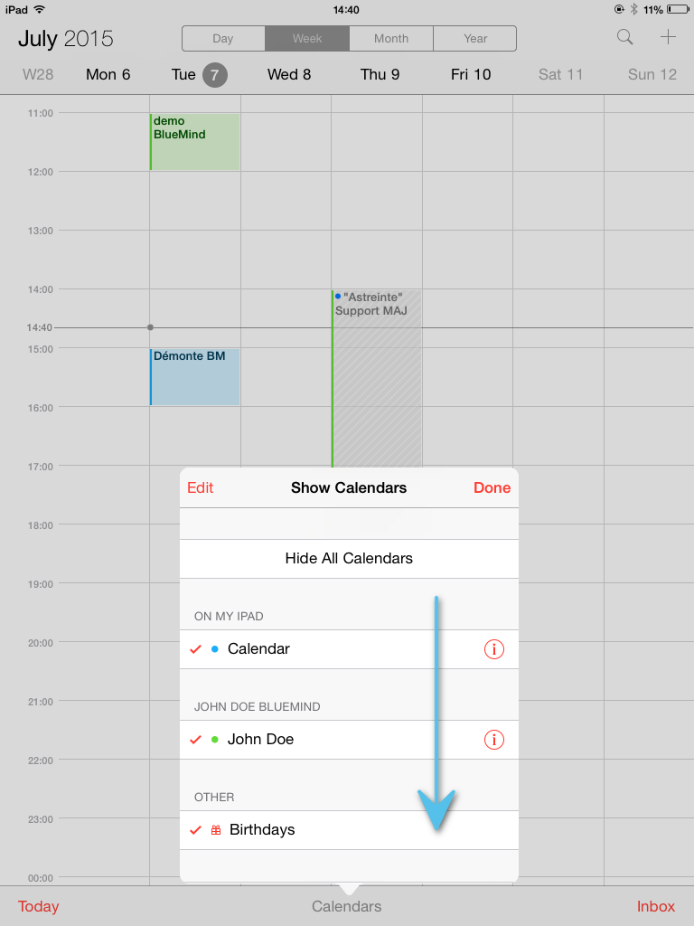Screen dimensions: 694x926
Task: Open info icon for Calendar entry
Action: [x=494, y=649]
